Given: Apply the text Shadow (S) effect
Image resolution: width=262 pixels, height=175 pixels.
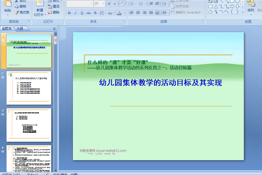Looking at the screenshot, I should point(95,13).
